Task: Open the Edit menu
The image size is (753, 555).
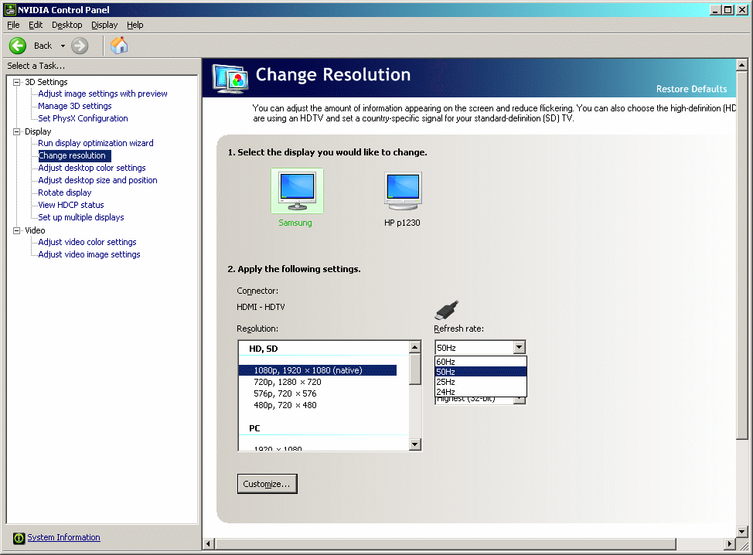Action: coord(36,25)
